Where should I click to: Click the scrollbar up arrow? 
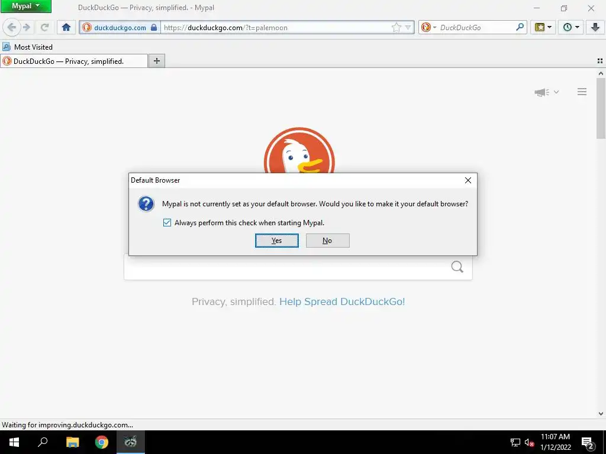601,73
